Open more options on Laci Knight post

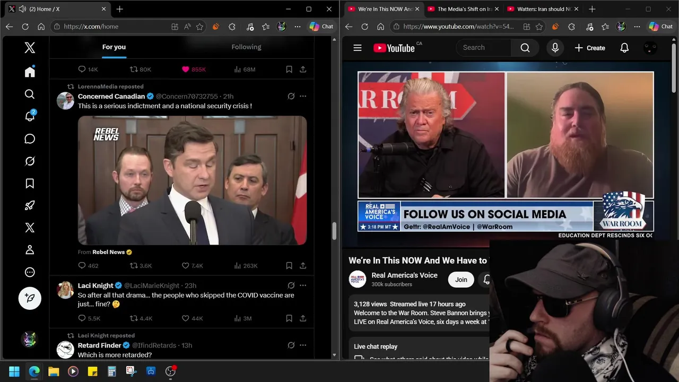pyautogui.click(x=303, y=285)
